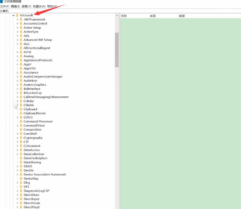241x209 pixels.
Task: Select the DirectPlay8 key
Action: click(x=31, y=207)
